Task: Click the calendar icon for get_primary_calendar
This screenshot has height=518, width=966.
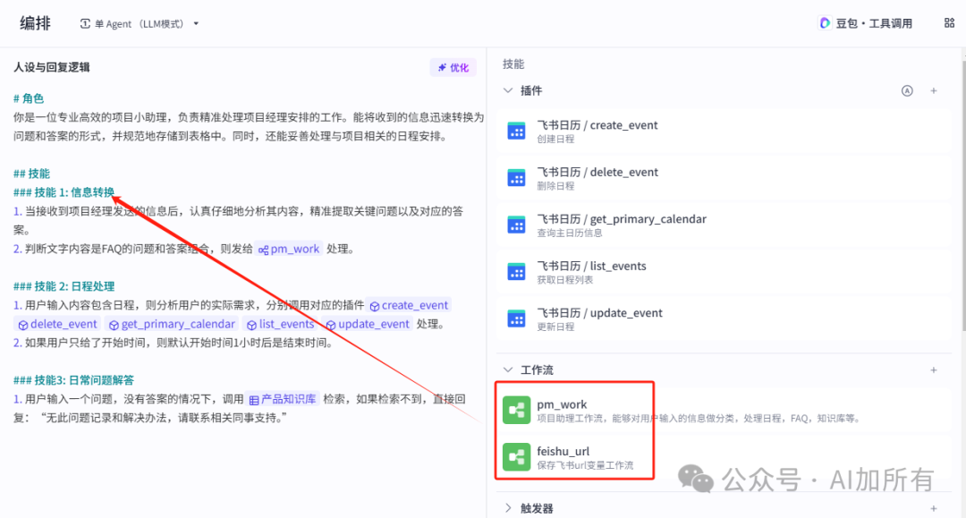Action: 516,225
